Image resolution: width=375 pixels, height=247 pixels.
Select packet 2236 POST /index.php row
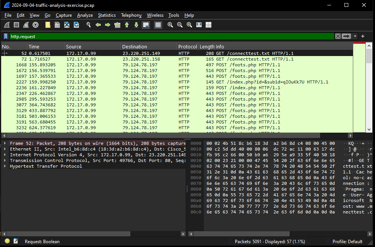tap(177, 88)
